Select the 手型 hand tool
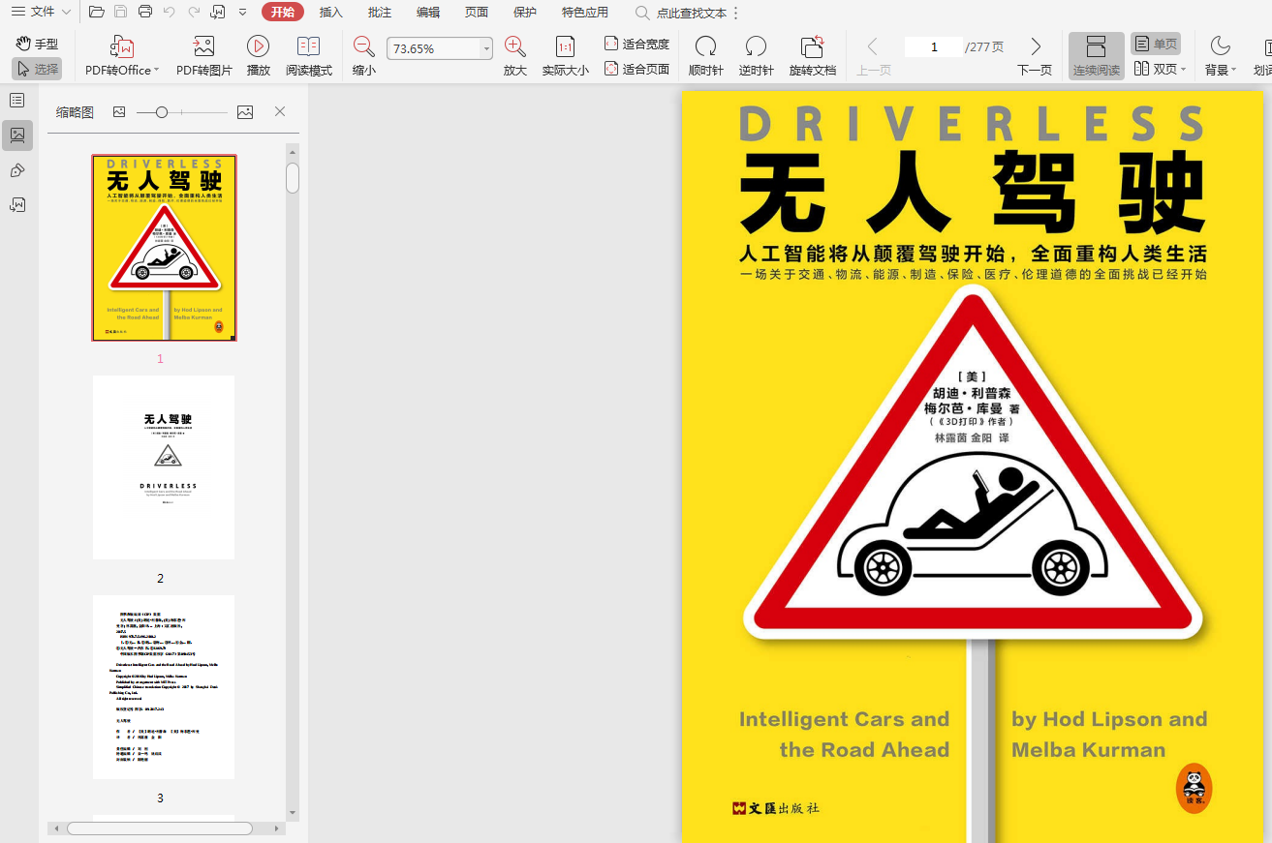The height and width of the screenshot is (843, 1272). click(37, 44)
